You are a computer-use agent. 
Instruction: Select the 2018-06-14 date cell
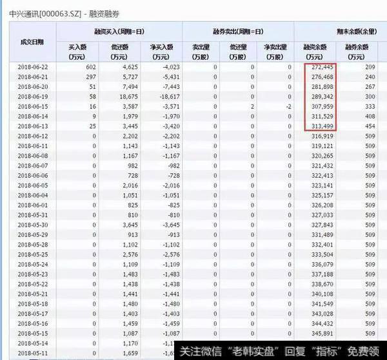coord(33,117)
